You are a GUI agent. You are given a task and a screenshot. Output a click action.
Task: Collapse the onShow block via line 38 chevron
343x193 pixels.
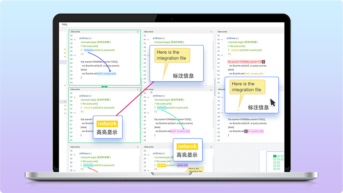pyautogui.click(x=75, y=55)
